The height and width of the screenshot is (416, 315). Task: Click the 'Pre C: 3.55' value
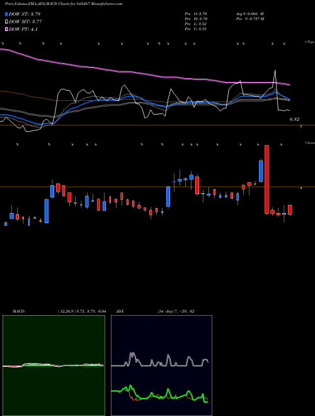point(196,29)
